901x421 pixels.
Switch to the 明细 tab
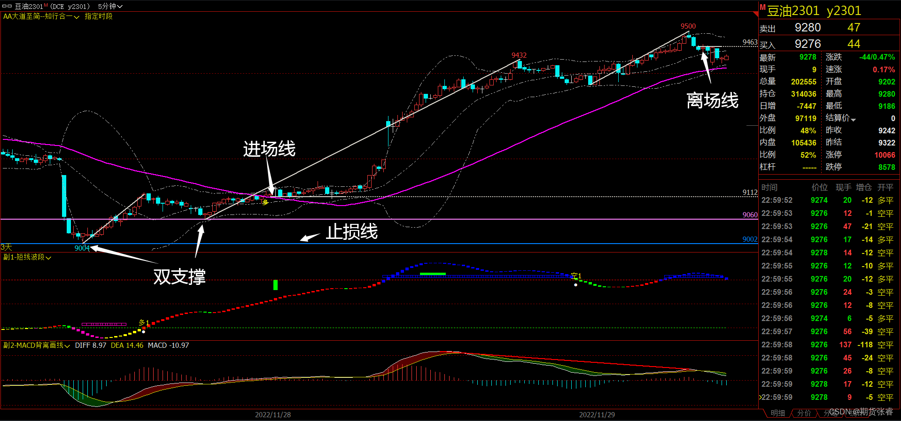pos(777,413)
